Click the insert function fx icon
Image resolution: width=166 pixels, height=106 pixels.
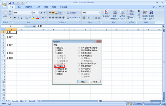pos(34,26)
